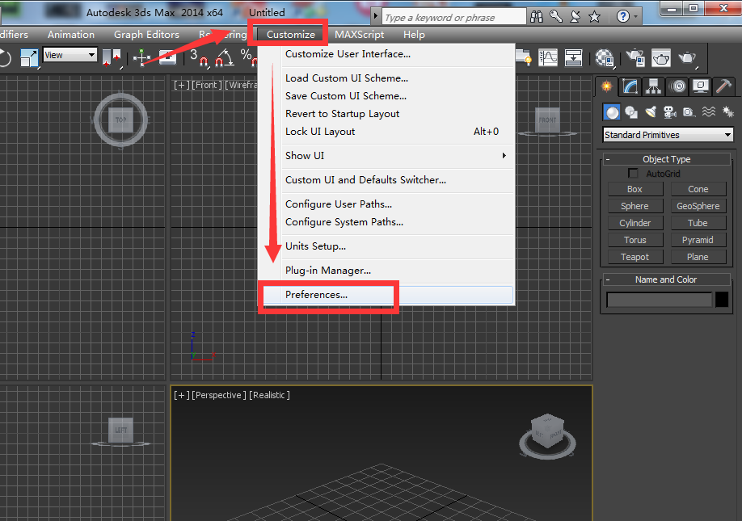The image size is (742, 521).
Task: Open the Help menu
Action: [414, 35]
